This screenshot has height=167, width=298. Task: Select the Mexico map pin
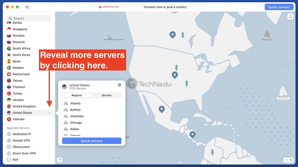(x=162, y=109)
